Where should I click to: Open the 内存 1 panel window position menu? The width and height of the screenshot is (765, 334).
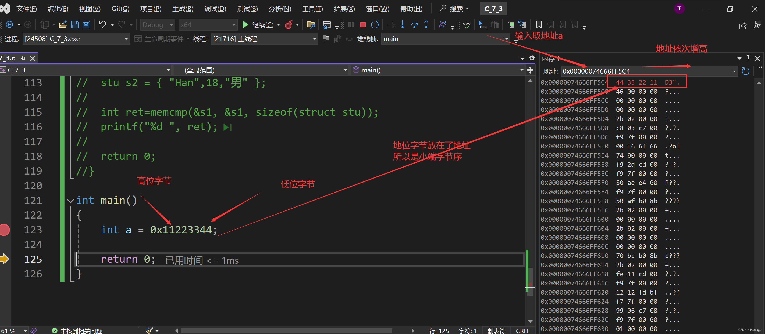(739, 59)
